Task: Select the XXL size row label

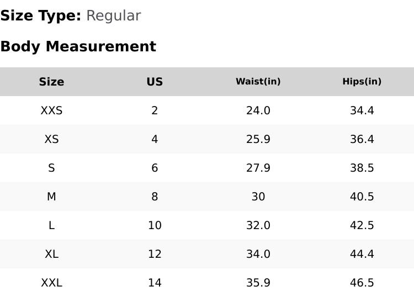Action: click(x=51, y=283)
